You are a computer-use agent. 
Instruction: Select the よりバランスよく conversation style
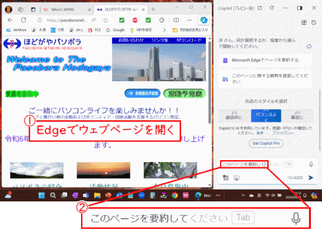(x=266, y=116)
